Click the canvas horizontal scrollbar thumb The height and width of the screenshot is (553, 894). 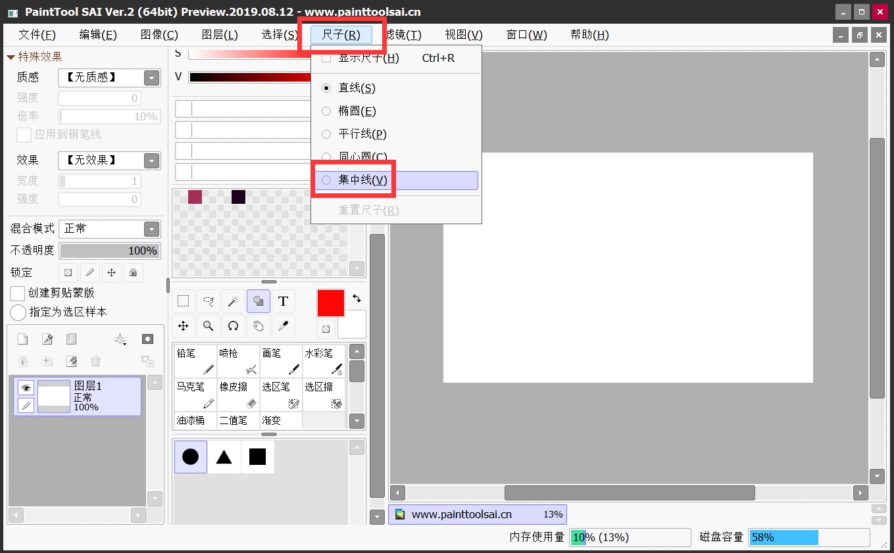pyautogui.click(x=630, y=493)
